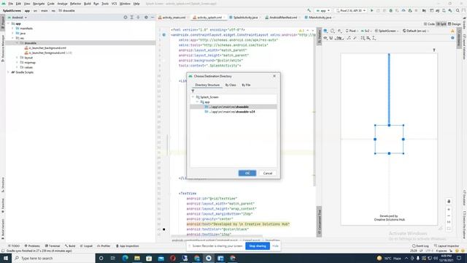
Task: Open the Android project view dropdown
Action: [x=18, y=18]
